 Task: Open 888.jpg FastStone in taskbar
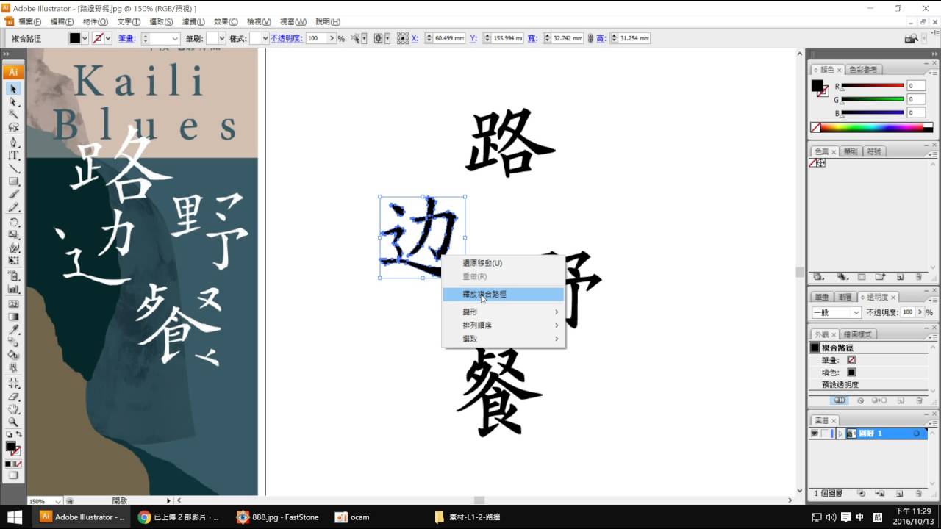[278, 517]
